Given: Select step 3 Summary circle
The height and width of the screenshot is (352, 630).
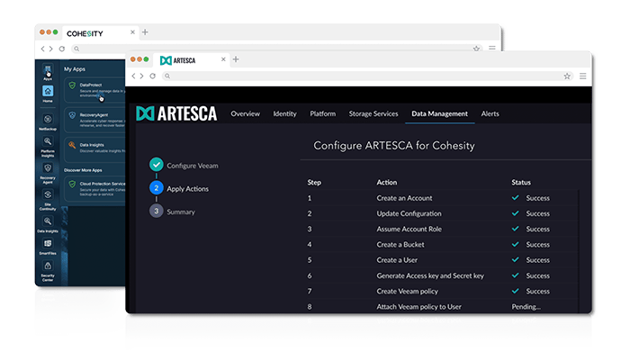Looking at the screenshot, I should click(157, 211).
